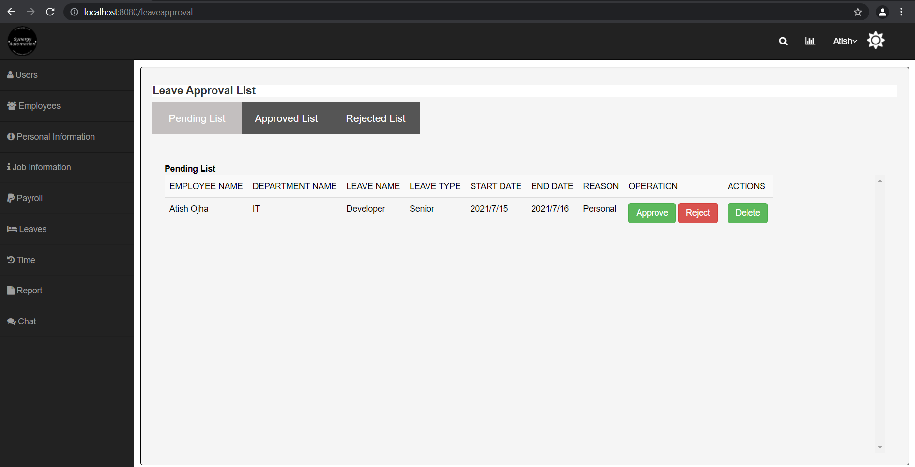Open Personal Information from sidebar
Image resolution: width=915 pixels, height=467 pixels.
(55, 136)
